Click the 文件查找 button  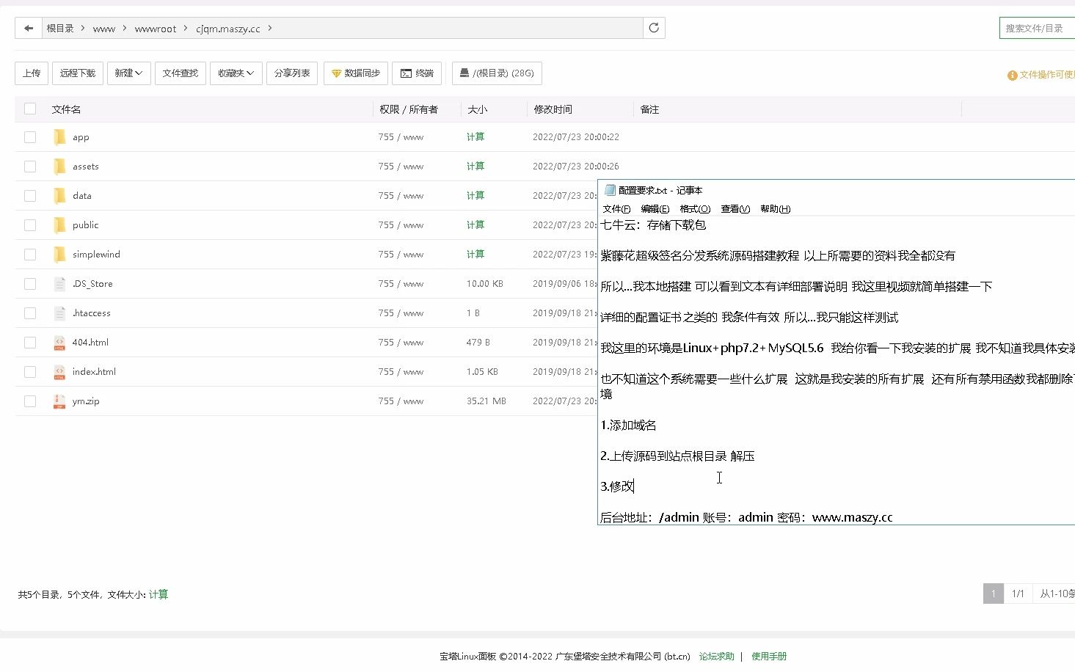click(x=181, y=73)
